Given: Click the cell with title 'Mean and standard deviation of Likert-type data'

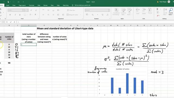Looking at the screenshot, I should point(65,28).
